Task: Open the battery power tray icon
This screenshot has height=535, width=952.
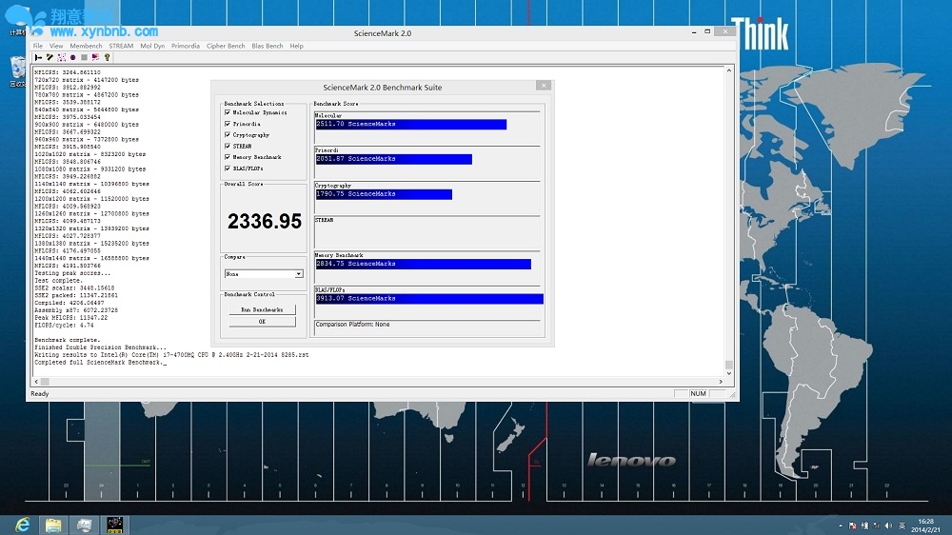Action: [x=864, y=525]
